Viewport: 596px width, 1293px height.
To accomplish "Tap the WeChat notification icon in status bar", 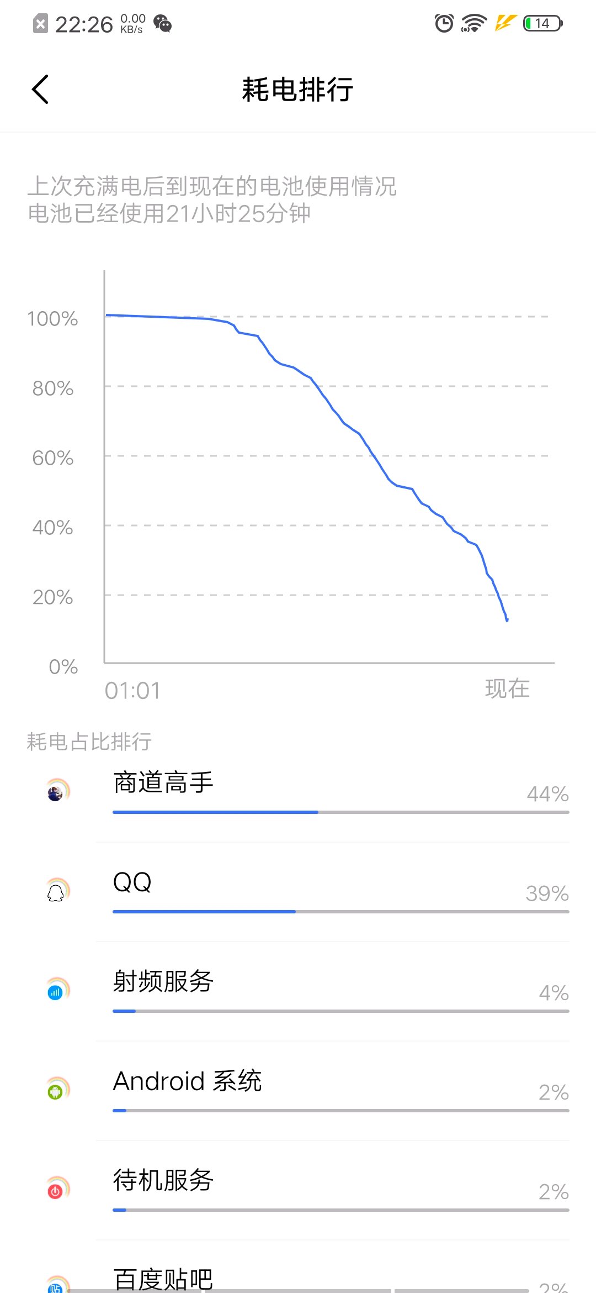I will pos(163,24).
